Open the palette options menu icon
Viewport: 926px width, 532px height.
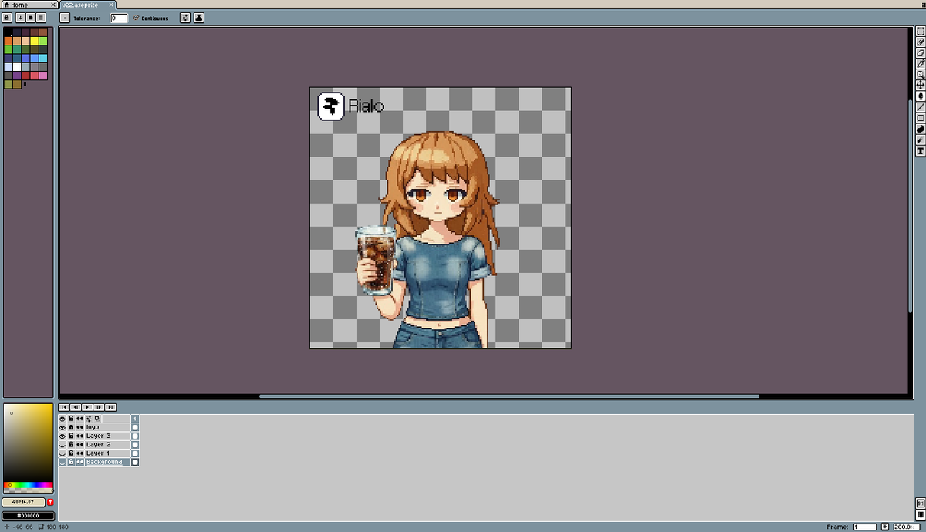tap(41, 18)
